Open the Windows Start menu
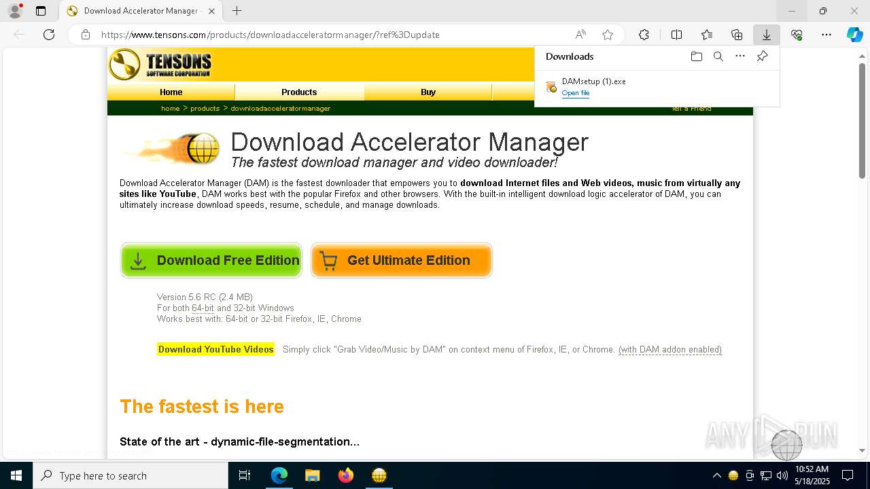The height and width of the screenshot is (489, 870). 16,475
